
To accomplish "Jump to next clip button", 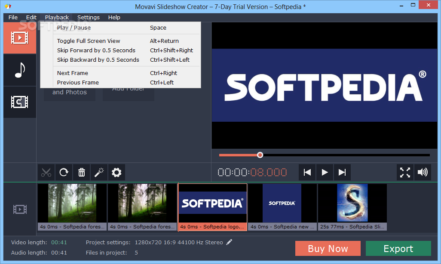I will pos(342,172).
